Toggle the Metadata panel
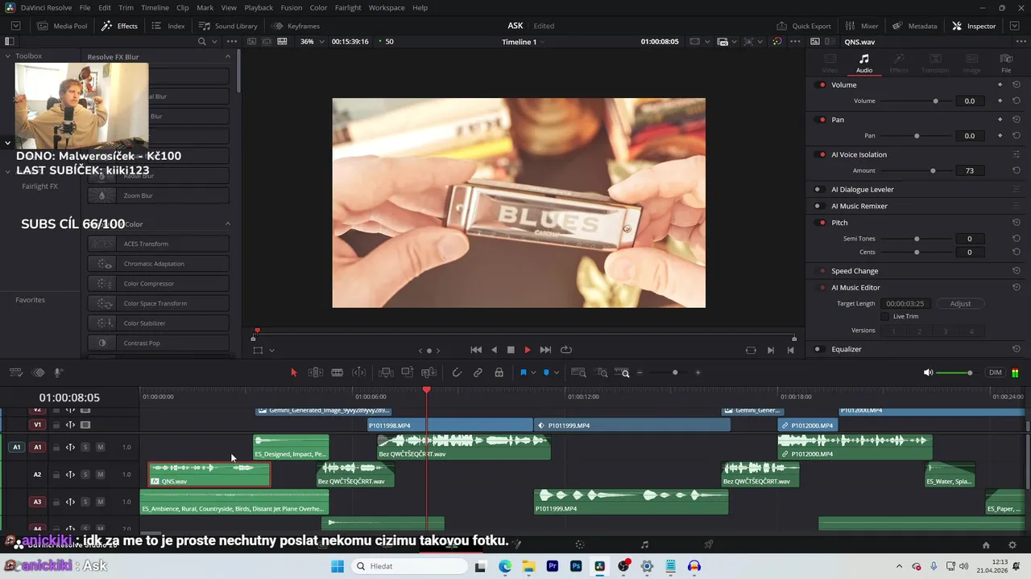Image resolution: width=1031 pixels, height=579 pixels. pyautogui.click(x=915, y=26)
